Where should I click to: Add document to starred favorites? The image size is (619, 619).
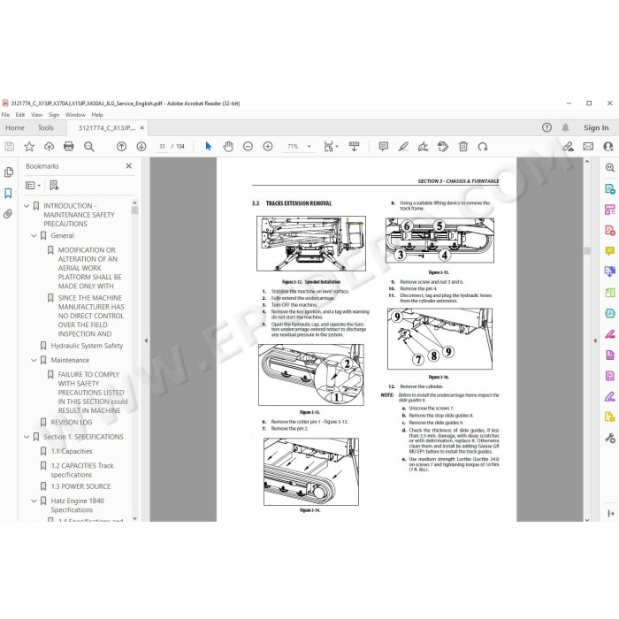(x=29, y=147)
